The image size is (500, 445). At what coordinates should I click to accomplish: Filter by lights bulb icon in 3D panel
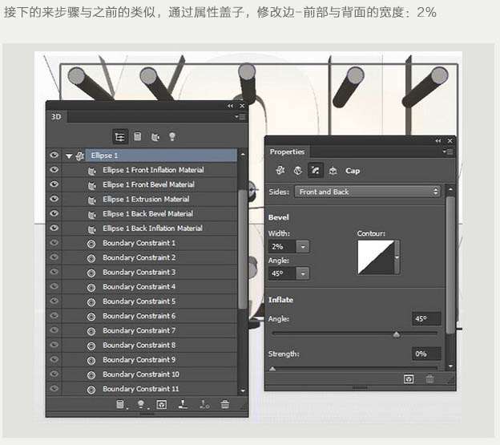coord(172,136)
